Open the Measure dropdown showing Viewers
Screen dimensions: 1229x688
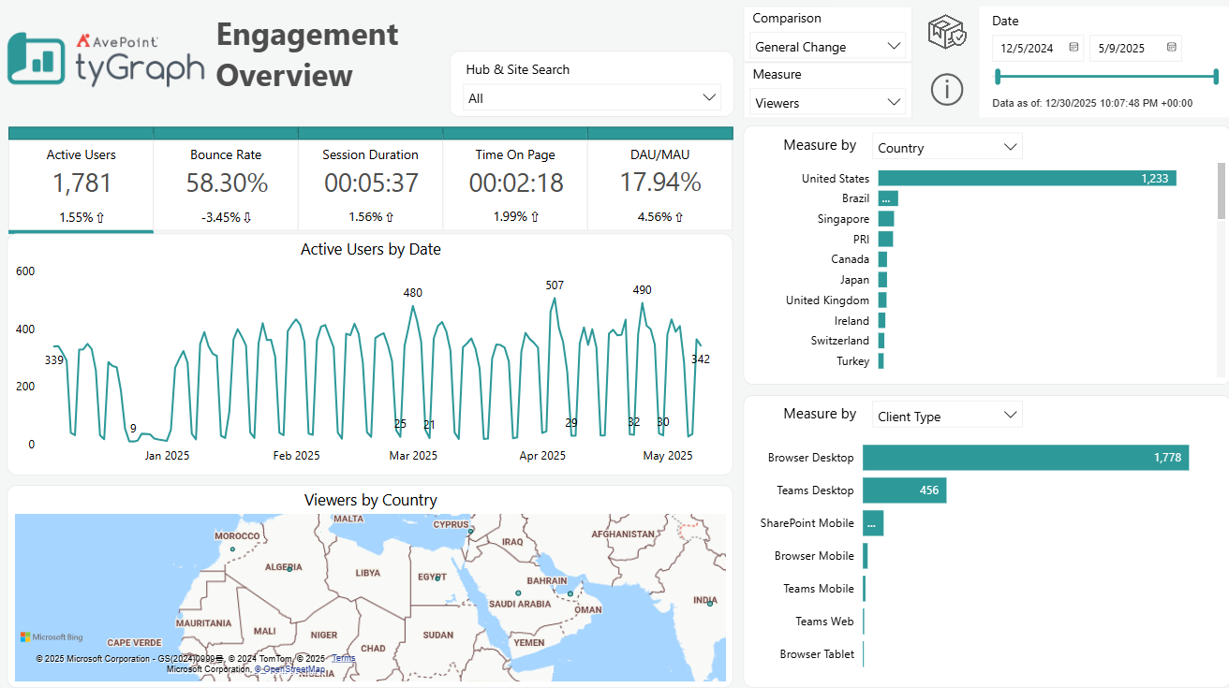click(x=826, y=101)
